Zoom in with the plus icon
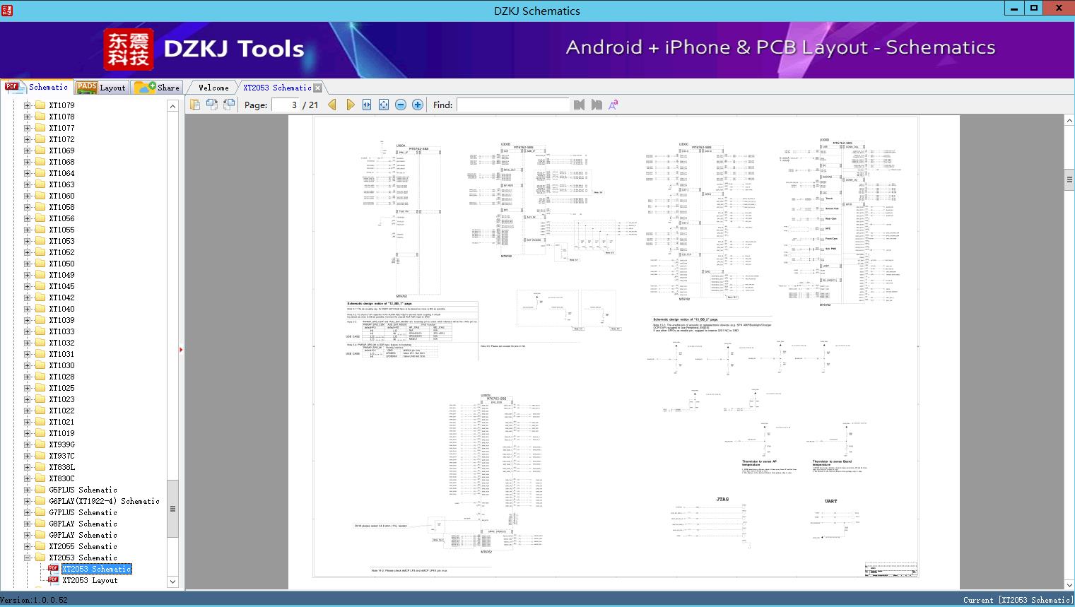The height and width of the screenshot is (607, 1075). click(x=418, y=105)
